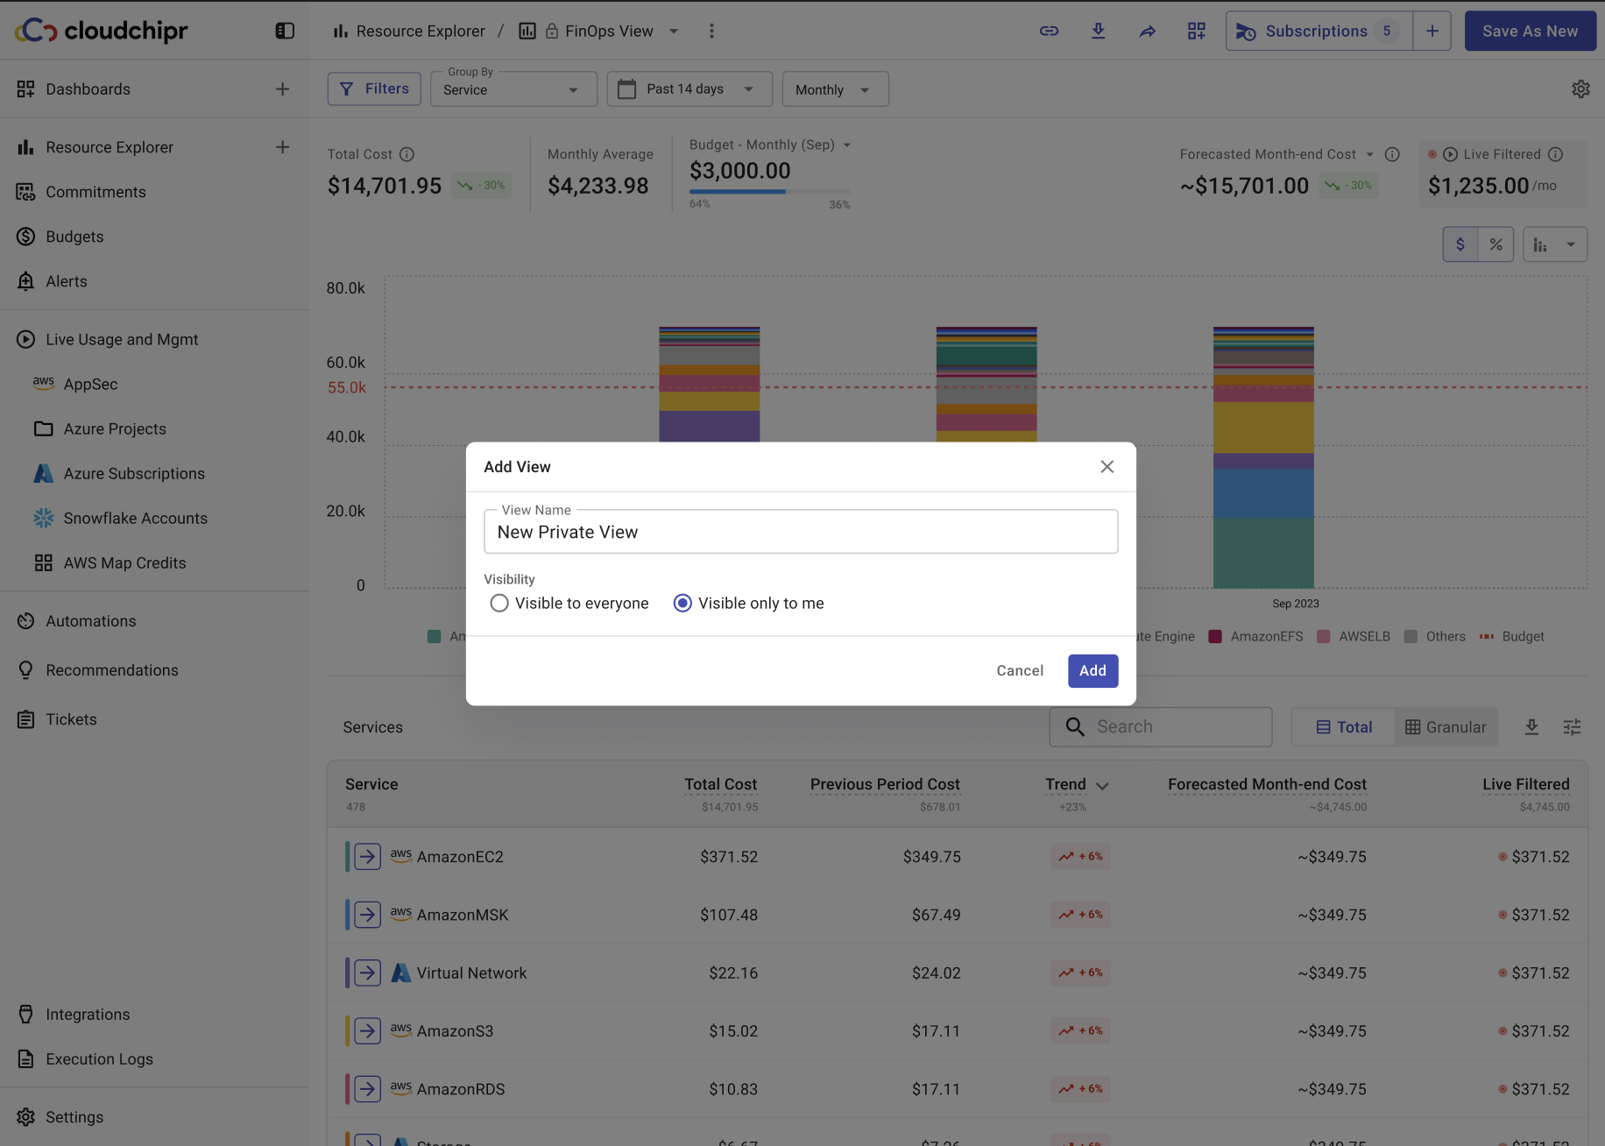
Task: Open Automations in sidebar
Action: 90,621
